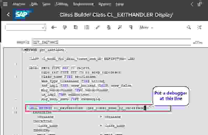The image size is (208, 135).
Task: Open the Utilities menu
Action: pyautogui.click(x=62, y=4)
